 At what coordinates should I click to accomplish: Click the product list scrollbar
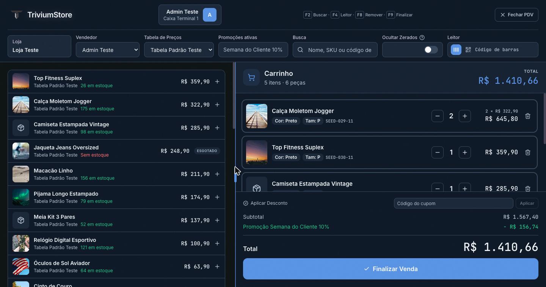(234, 96)
